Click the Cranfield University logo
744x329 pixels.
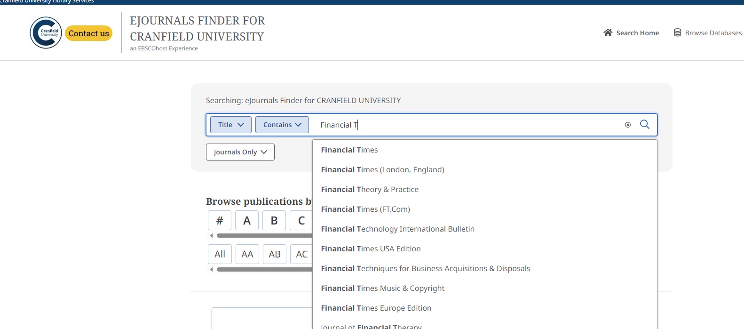coord(46,33)
